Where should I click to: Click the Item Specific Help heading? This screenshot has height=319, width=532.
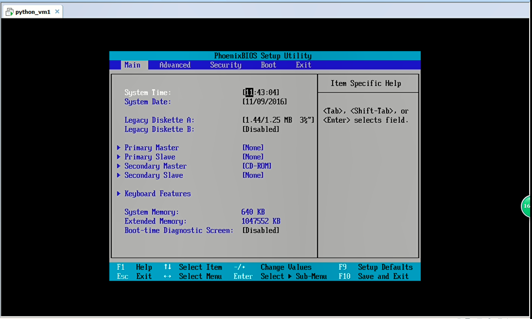click(366, 83)
